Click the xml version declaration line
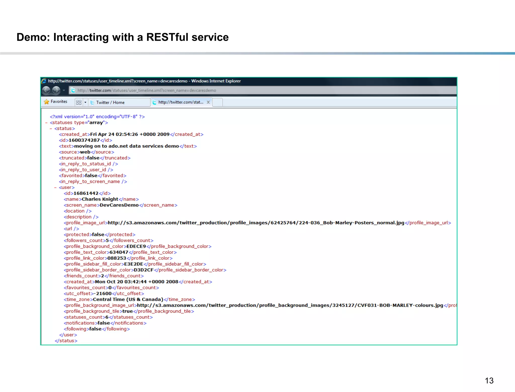The height and width of the screenshot is (392, 515). [x=97, y=117]
